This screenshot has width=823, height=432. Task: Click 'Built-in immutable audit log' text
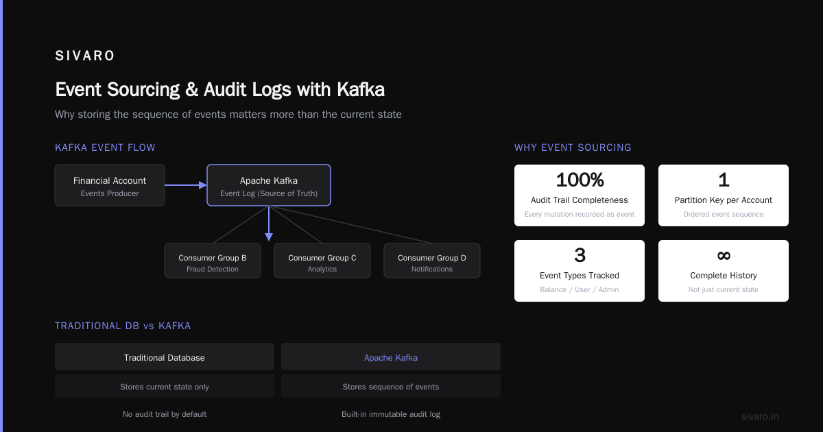coord(391,414)
